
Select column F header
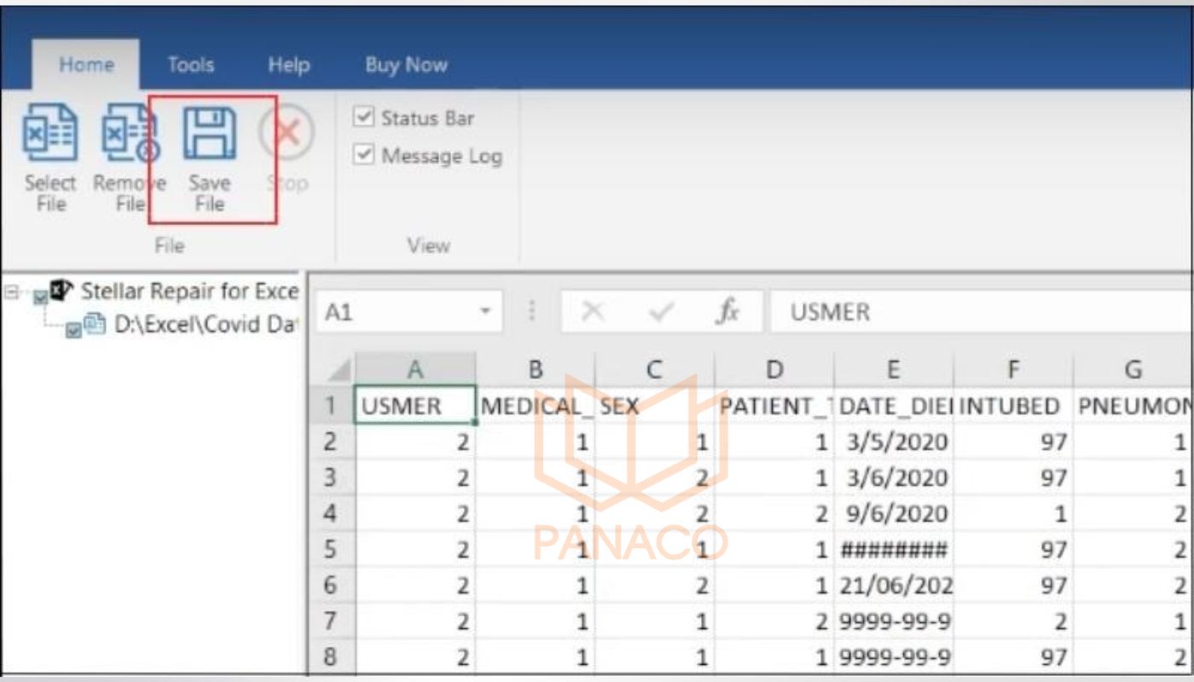(1013, 369)
